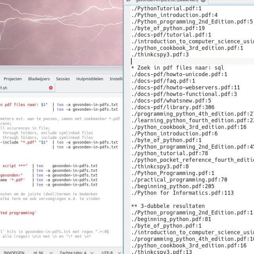Viewport: 254px width, 254px height.
Task: Open the Sessies menu
Action: click(63, 79)
